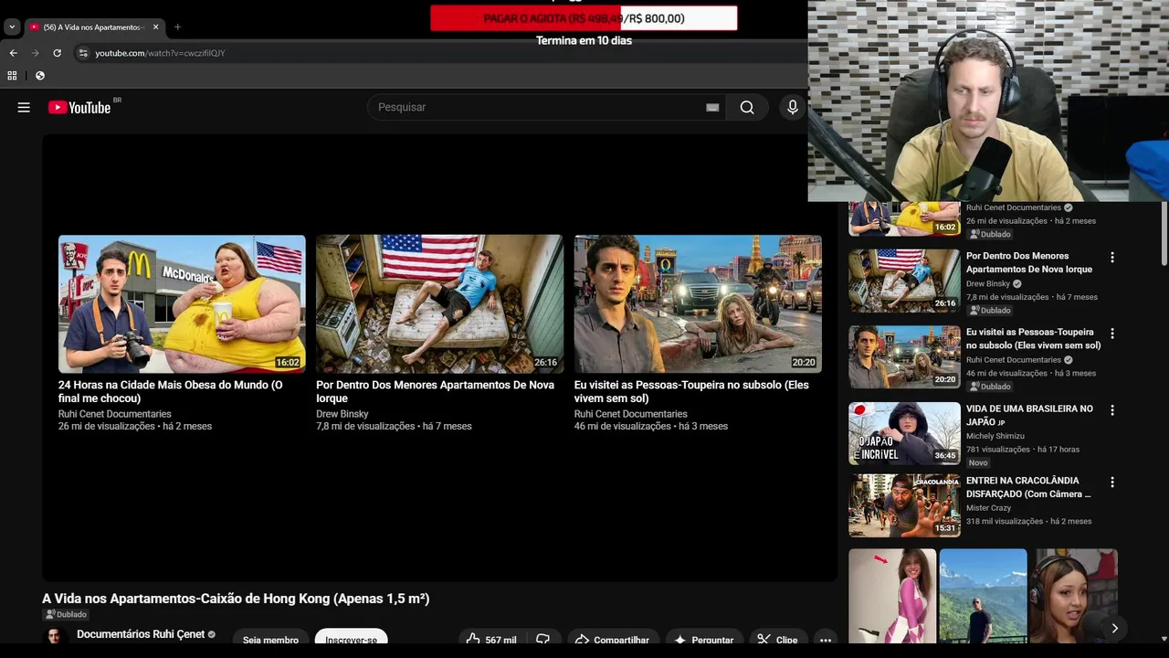The height and width of the screenshot is (658, 1169).
Task: Dislike the video with thumbs down
Action: point(542,640)
